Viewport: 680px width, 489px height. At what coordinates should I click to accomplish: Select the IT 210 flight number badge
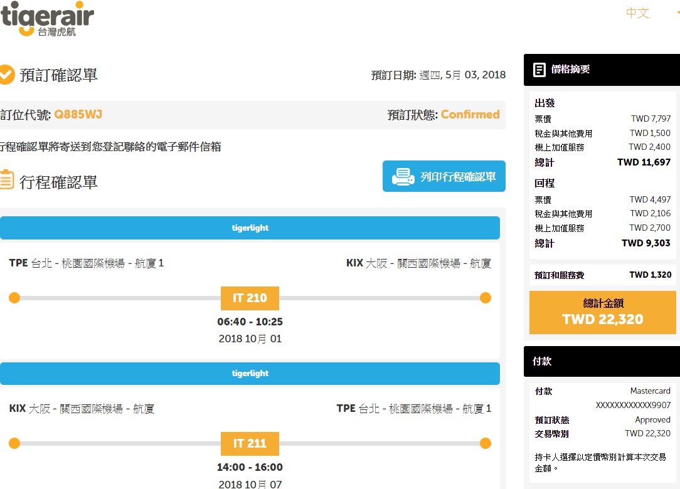coord(250,298)
